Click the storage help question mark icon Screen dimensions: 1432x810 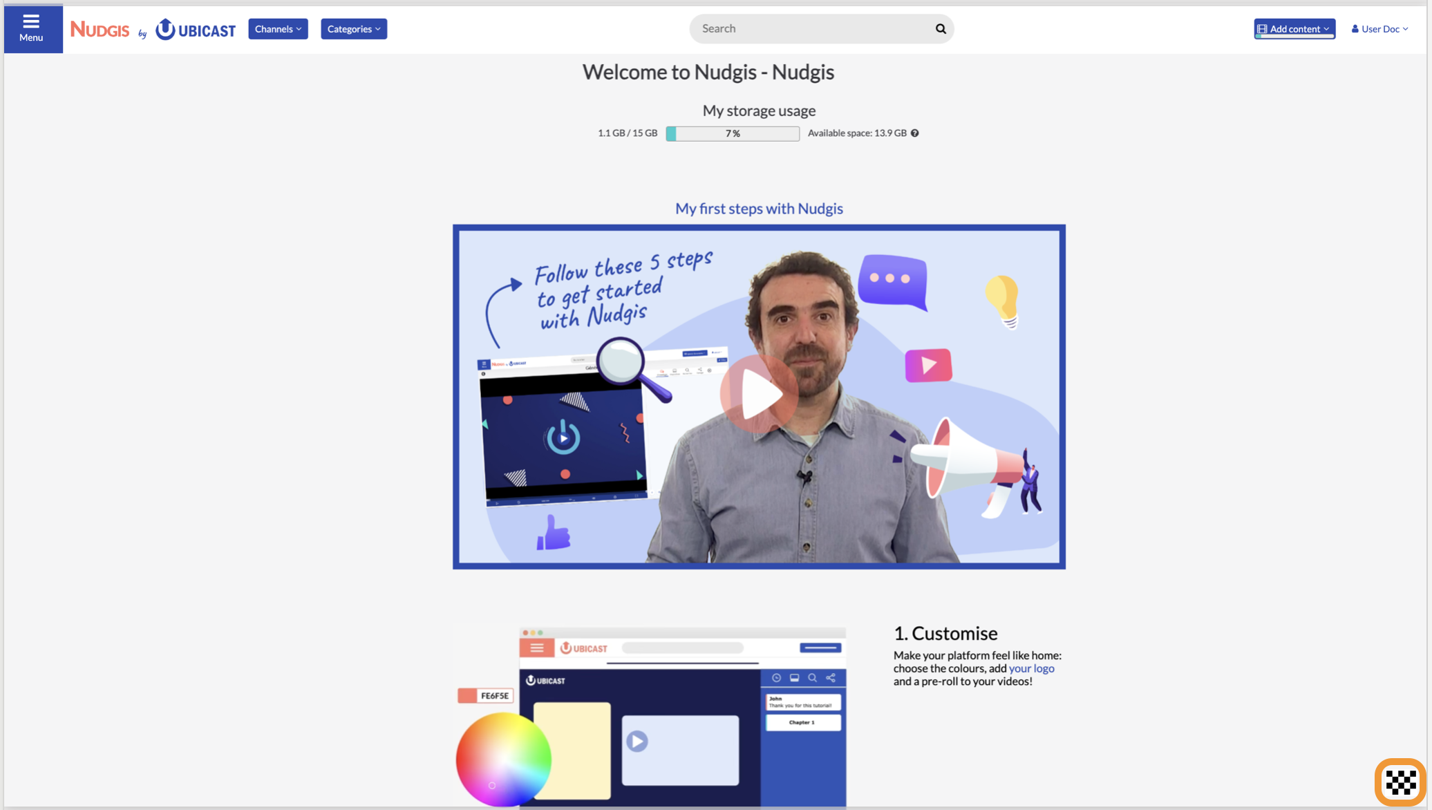pyautogui.click(x=914, y=133)
